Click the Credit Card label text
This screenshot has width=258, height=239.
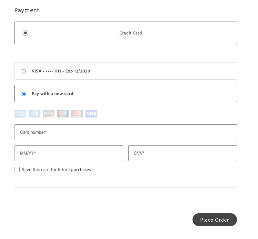(x=130, y=33)
